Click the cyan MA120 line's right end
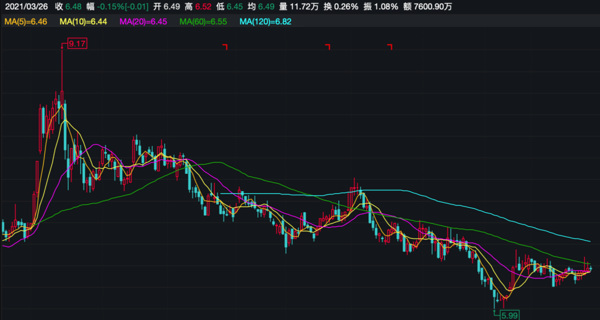600x320 pixels. click(588, 241)
